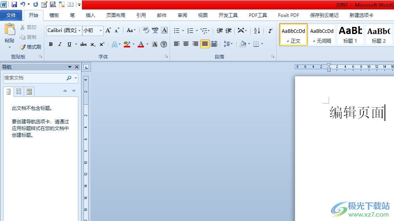Viewport: 394px width, 221px height.
Task: Open the borders dropdown
Action: coord(262,44)
